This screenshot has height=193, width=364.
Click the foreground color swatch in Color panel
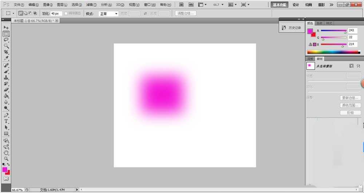point(310,31)
